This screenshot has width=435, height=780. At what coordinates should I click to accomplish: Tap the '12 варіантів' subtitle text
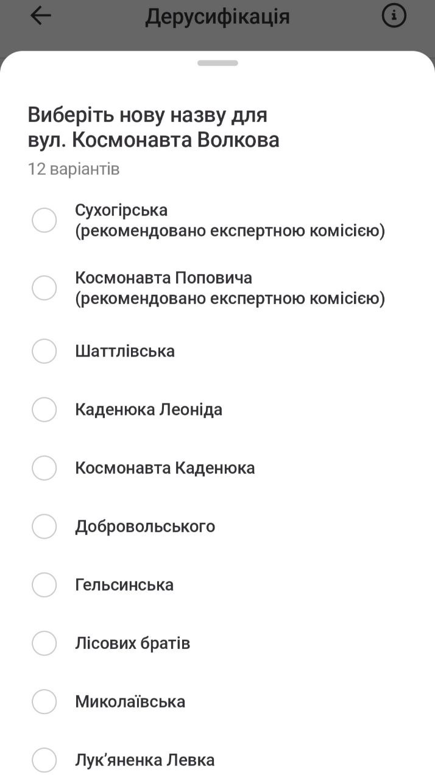pos(74,169)
